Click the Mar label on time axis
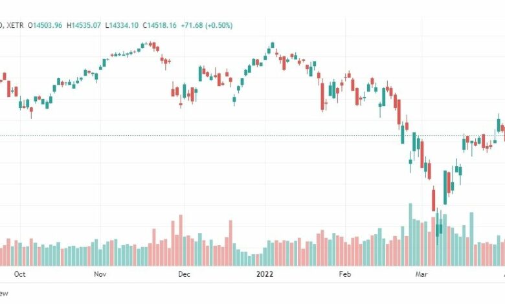The width and height of the screenshot is (505, 304). pos(421,274)
